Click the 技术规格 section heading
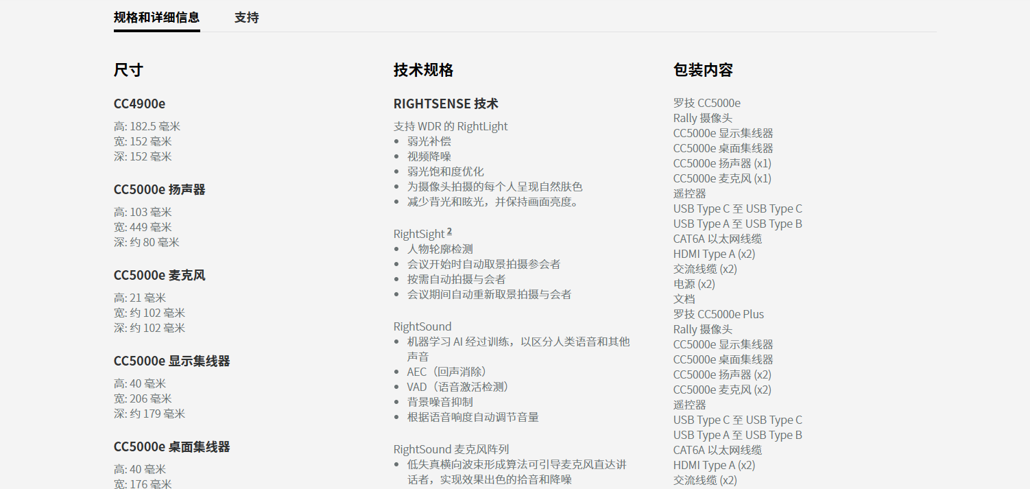The height and width of the screenshot is (489, 1030). point(423,70)
